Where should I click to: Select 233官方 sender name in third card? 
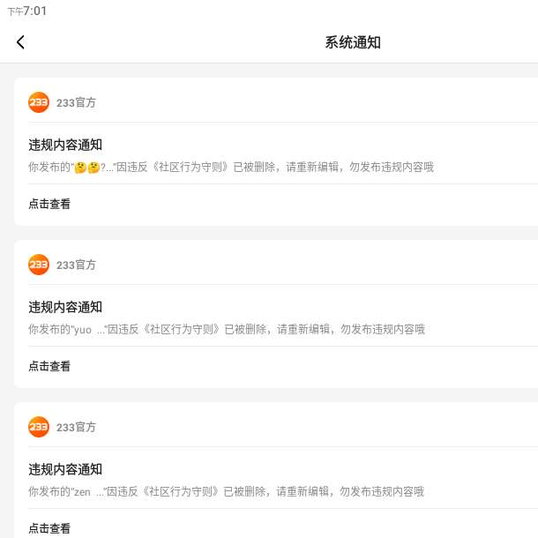76,427
